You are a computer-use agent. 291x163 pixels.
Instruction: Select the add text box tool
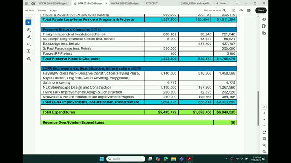pyautogui.click(x=29, y=51)
